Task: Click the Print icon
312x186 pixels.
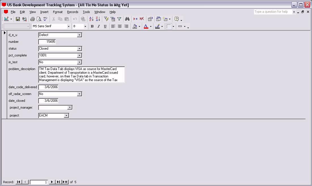Action: click(33, 19)
